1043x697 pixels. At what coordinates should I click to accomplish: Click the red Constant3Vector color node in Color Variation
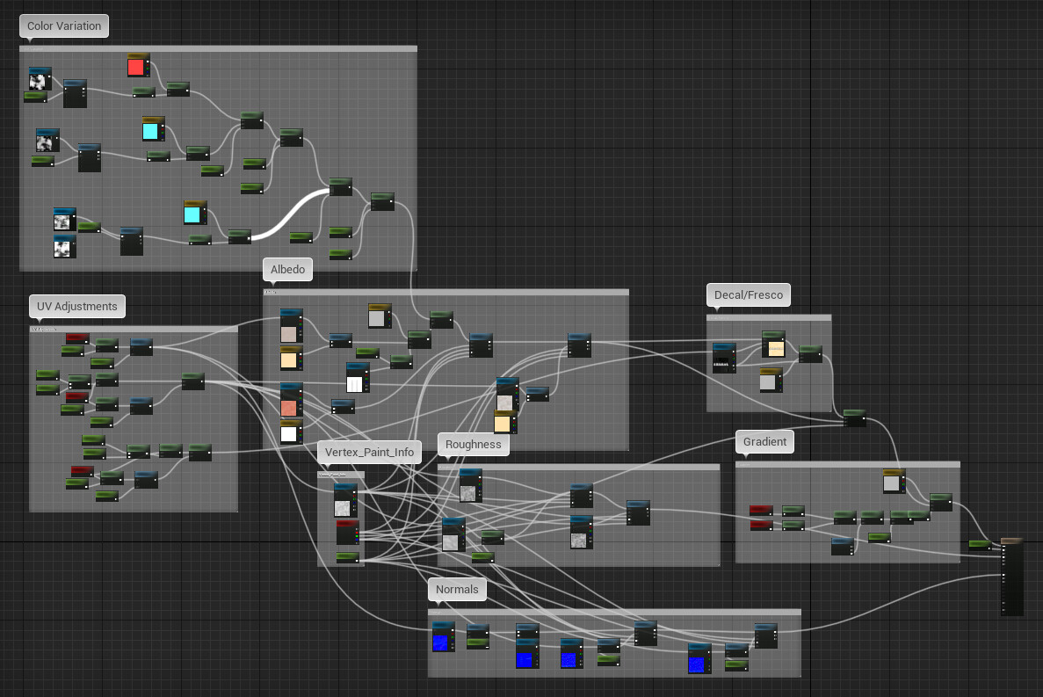pos(137,65)
